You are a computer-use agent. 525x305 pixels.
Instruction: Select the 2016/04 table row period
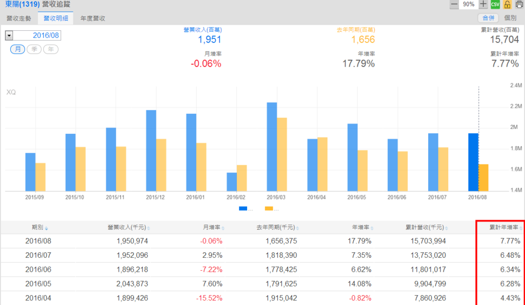tap(38, 298)
